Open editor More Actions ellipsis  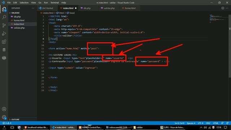227,8
